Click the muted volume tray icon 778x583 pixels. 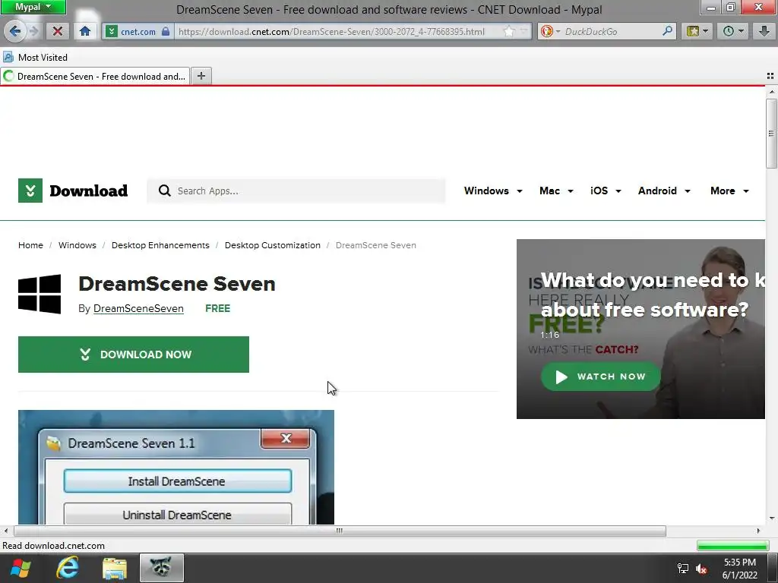pos(701,569)
